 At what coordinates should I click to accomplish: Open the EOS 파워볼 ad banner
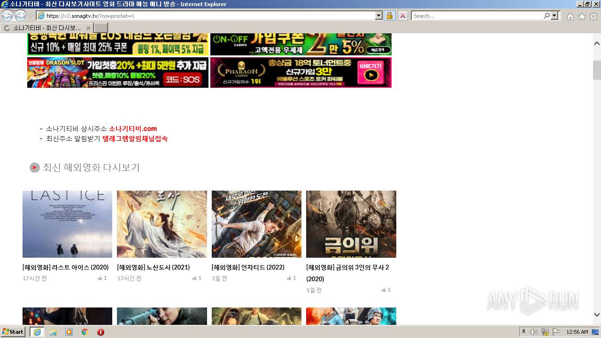pyautogui.click(x=118, y=44)
